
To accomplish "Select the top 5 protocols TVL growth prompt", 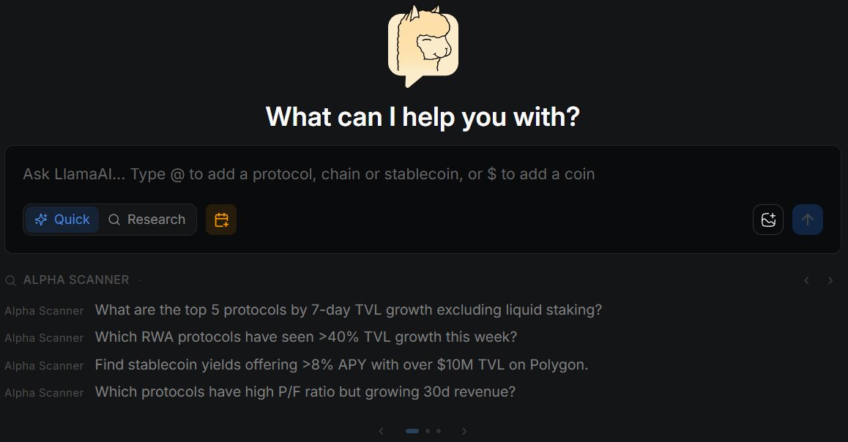I will tap(349, 310).
